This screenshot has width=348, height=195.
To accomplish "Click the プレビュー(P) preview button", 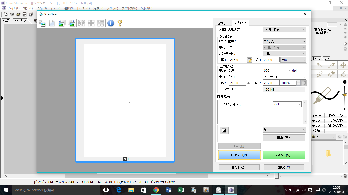I will click(239, 155).
